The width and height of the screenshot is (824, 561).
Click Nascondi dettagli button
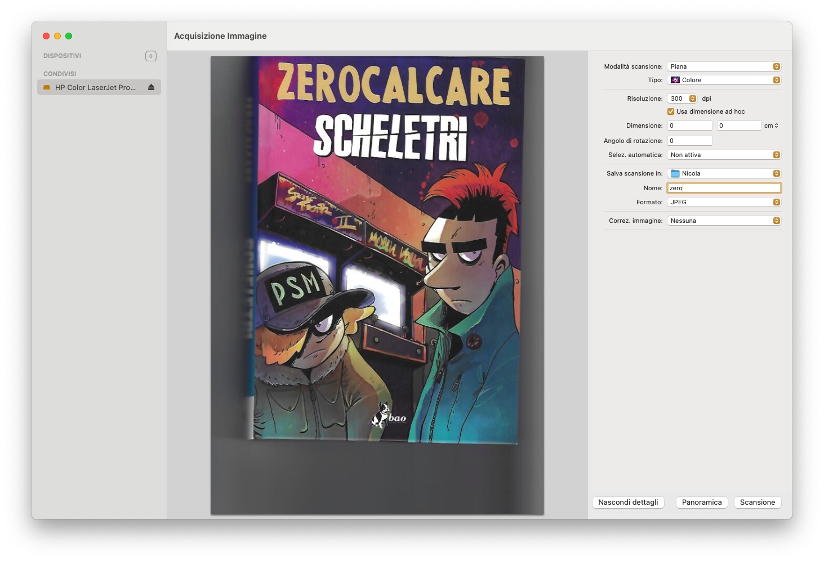click(x=627, y=502)
